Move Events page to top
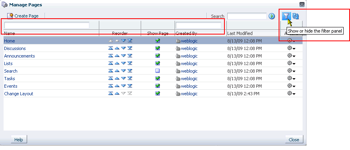Image resolution: width=350 pixels, height=150 pixels. [111, 86]
